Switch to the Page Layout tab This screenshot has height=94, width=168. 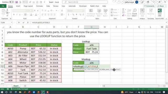click(28, 6)
